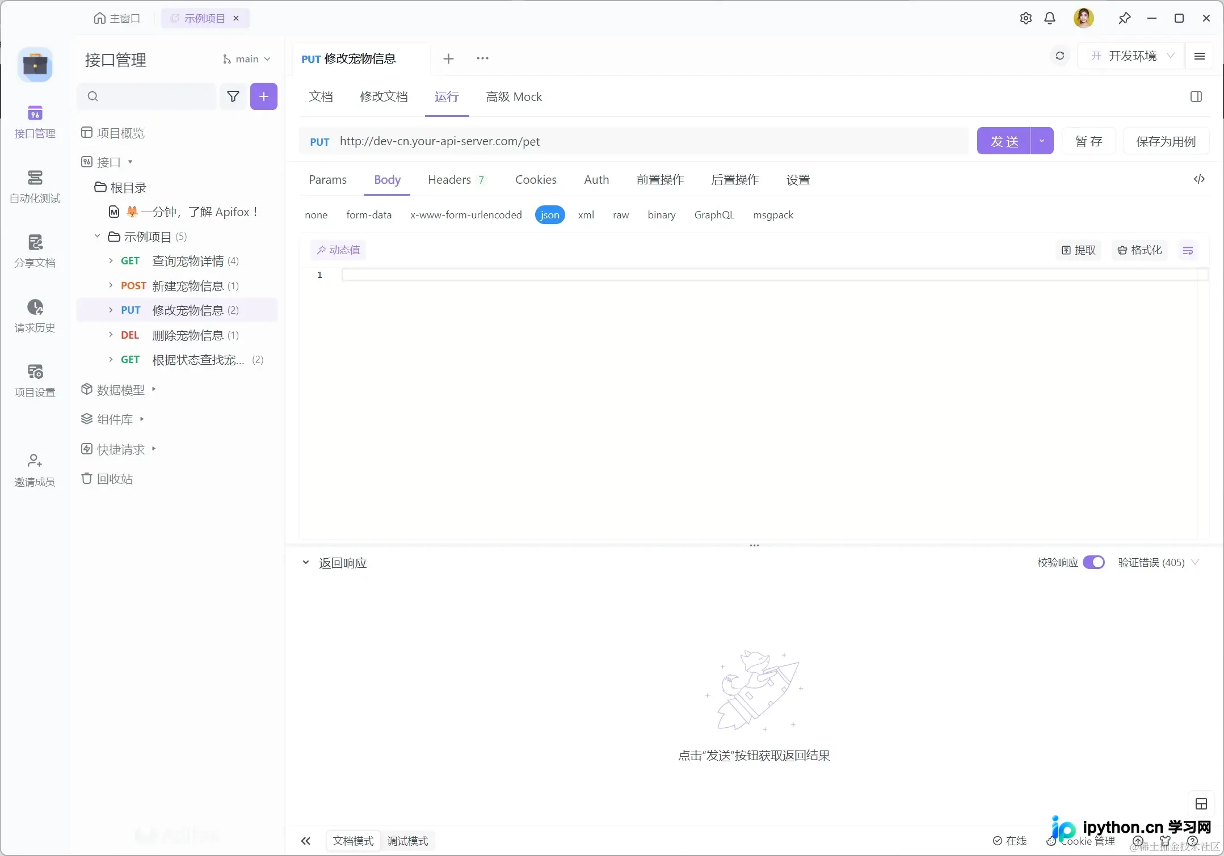Viewport: 1224px width, 856px height.
Task: Open the dropdown arrow beside 发送
Action: pyautogui.click(x=1042, y=141)
